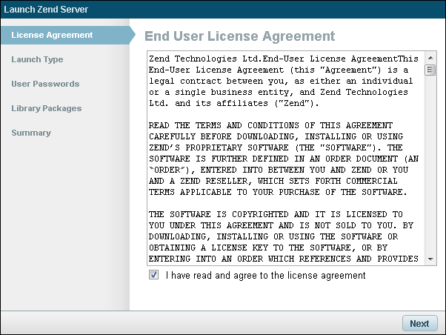Image resolution: width=446 pixels, height=335 pixels.
Task: Click the 'READ THE TERMS AND CONDITIONS' line
Action: point(270,125)
